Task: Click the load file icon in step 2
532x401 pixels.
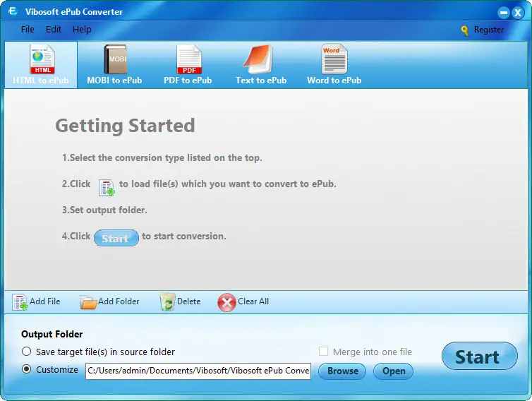Action: [x=107, y=188]
